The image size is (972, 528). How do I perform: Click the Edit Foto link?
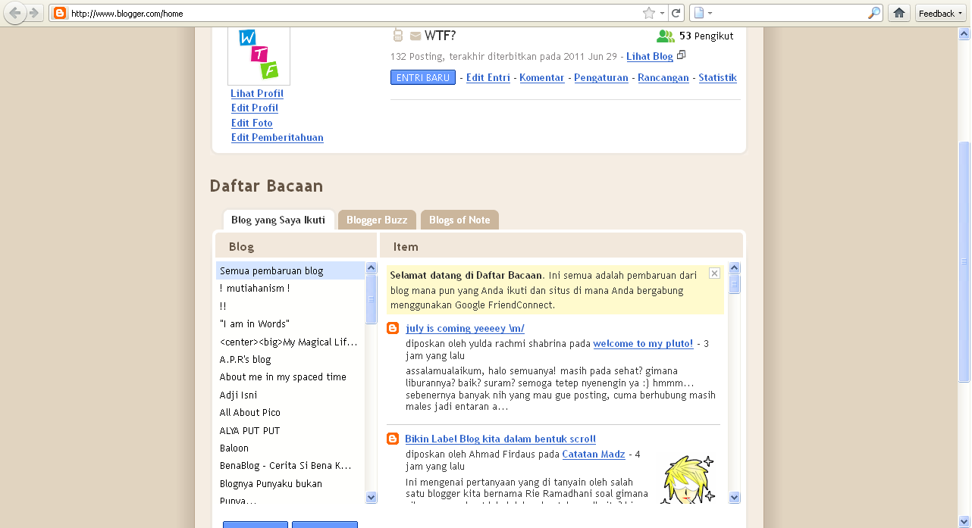[252, 123]
